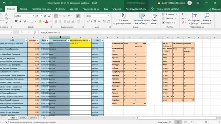This screenshot has width=221, height=124.
Task: Open the Calibri font name dropdown
Action: pyautogui.click(x=33, y=16)
